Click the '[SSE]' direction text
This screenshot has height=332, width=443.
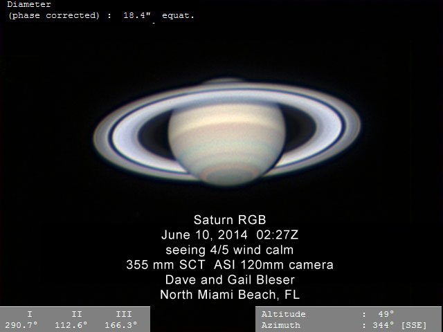pyautogui.click(x=414, y=325)
